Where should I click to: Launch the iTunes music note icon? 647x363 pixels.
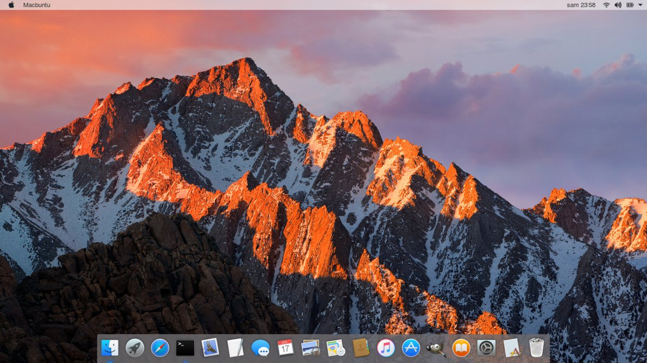(386, 348)
